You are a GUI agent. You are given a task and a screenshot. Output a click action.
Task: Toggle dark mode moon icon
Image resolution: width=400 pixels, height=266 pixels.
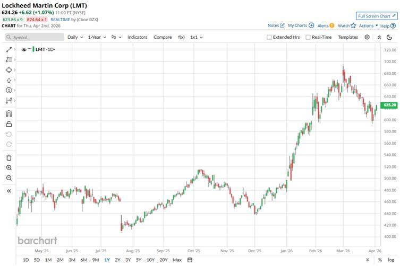[389, 38]
